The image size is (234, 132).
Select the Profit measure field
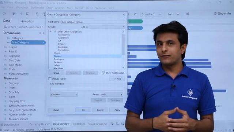tap(12, 88)
